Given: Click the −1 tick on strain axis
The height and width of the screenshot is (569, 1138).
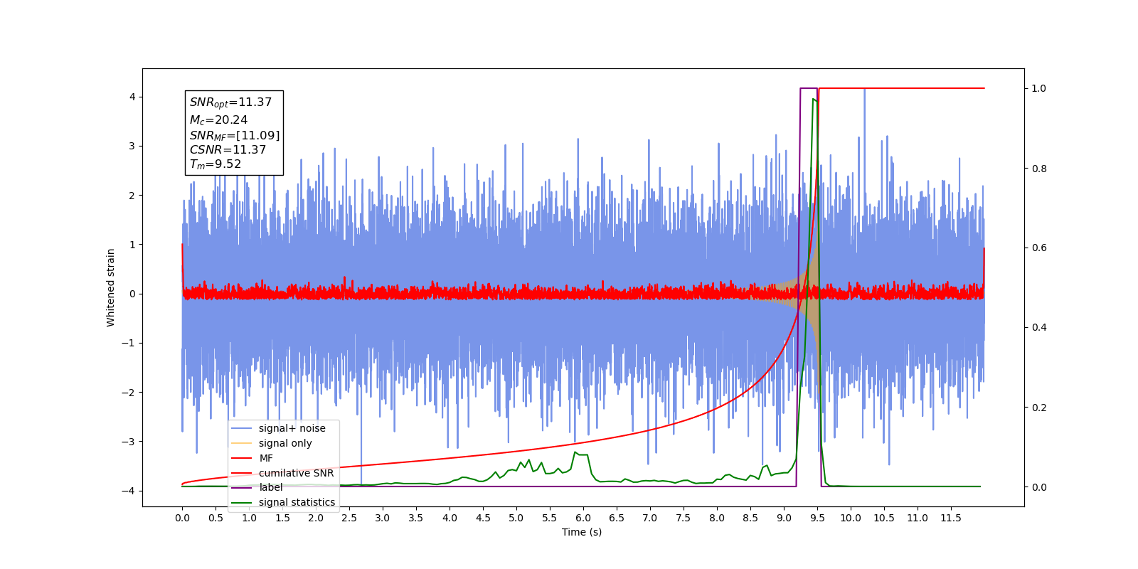Looking at the screenshot, I should [128, 343].
